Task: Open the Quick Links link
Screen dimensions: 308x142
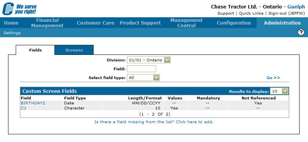Action: click(x=251, y=13)
